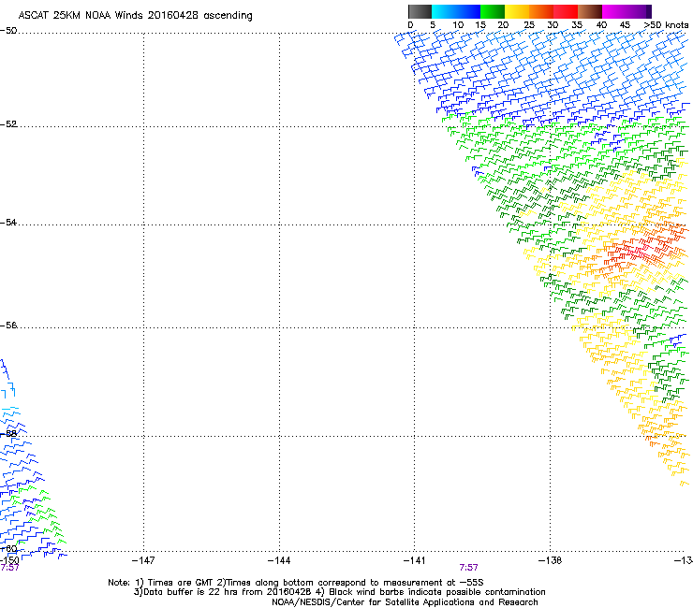
Task: Click the ">50 knots" legend label
Action: 666,24
